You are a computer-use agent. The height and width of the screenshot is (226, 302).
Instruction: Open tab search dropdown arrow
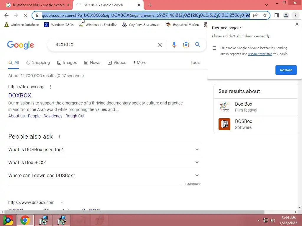tap(266, 5)
